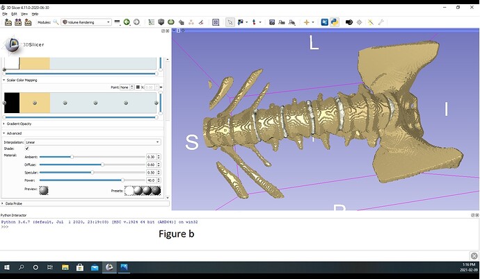Open the Modules dropdown showing Volume Rendering
Screen dimensions: 480x279
[86, 22]
